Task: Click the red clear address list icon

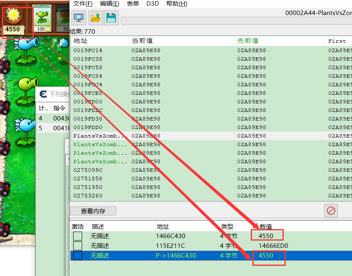Action: [x=331, y=210]
